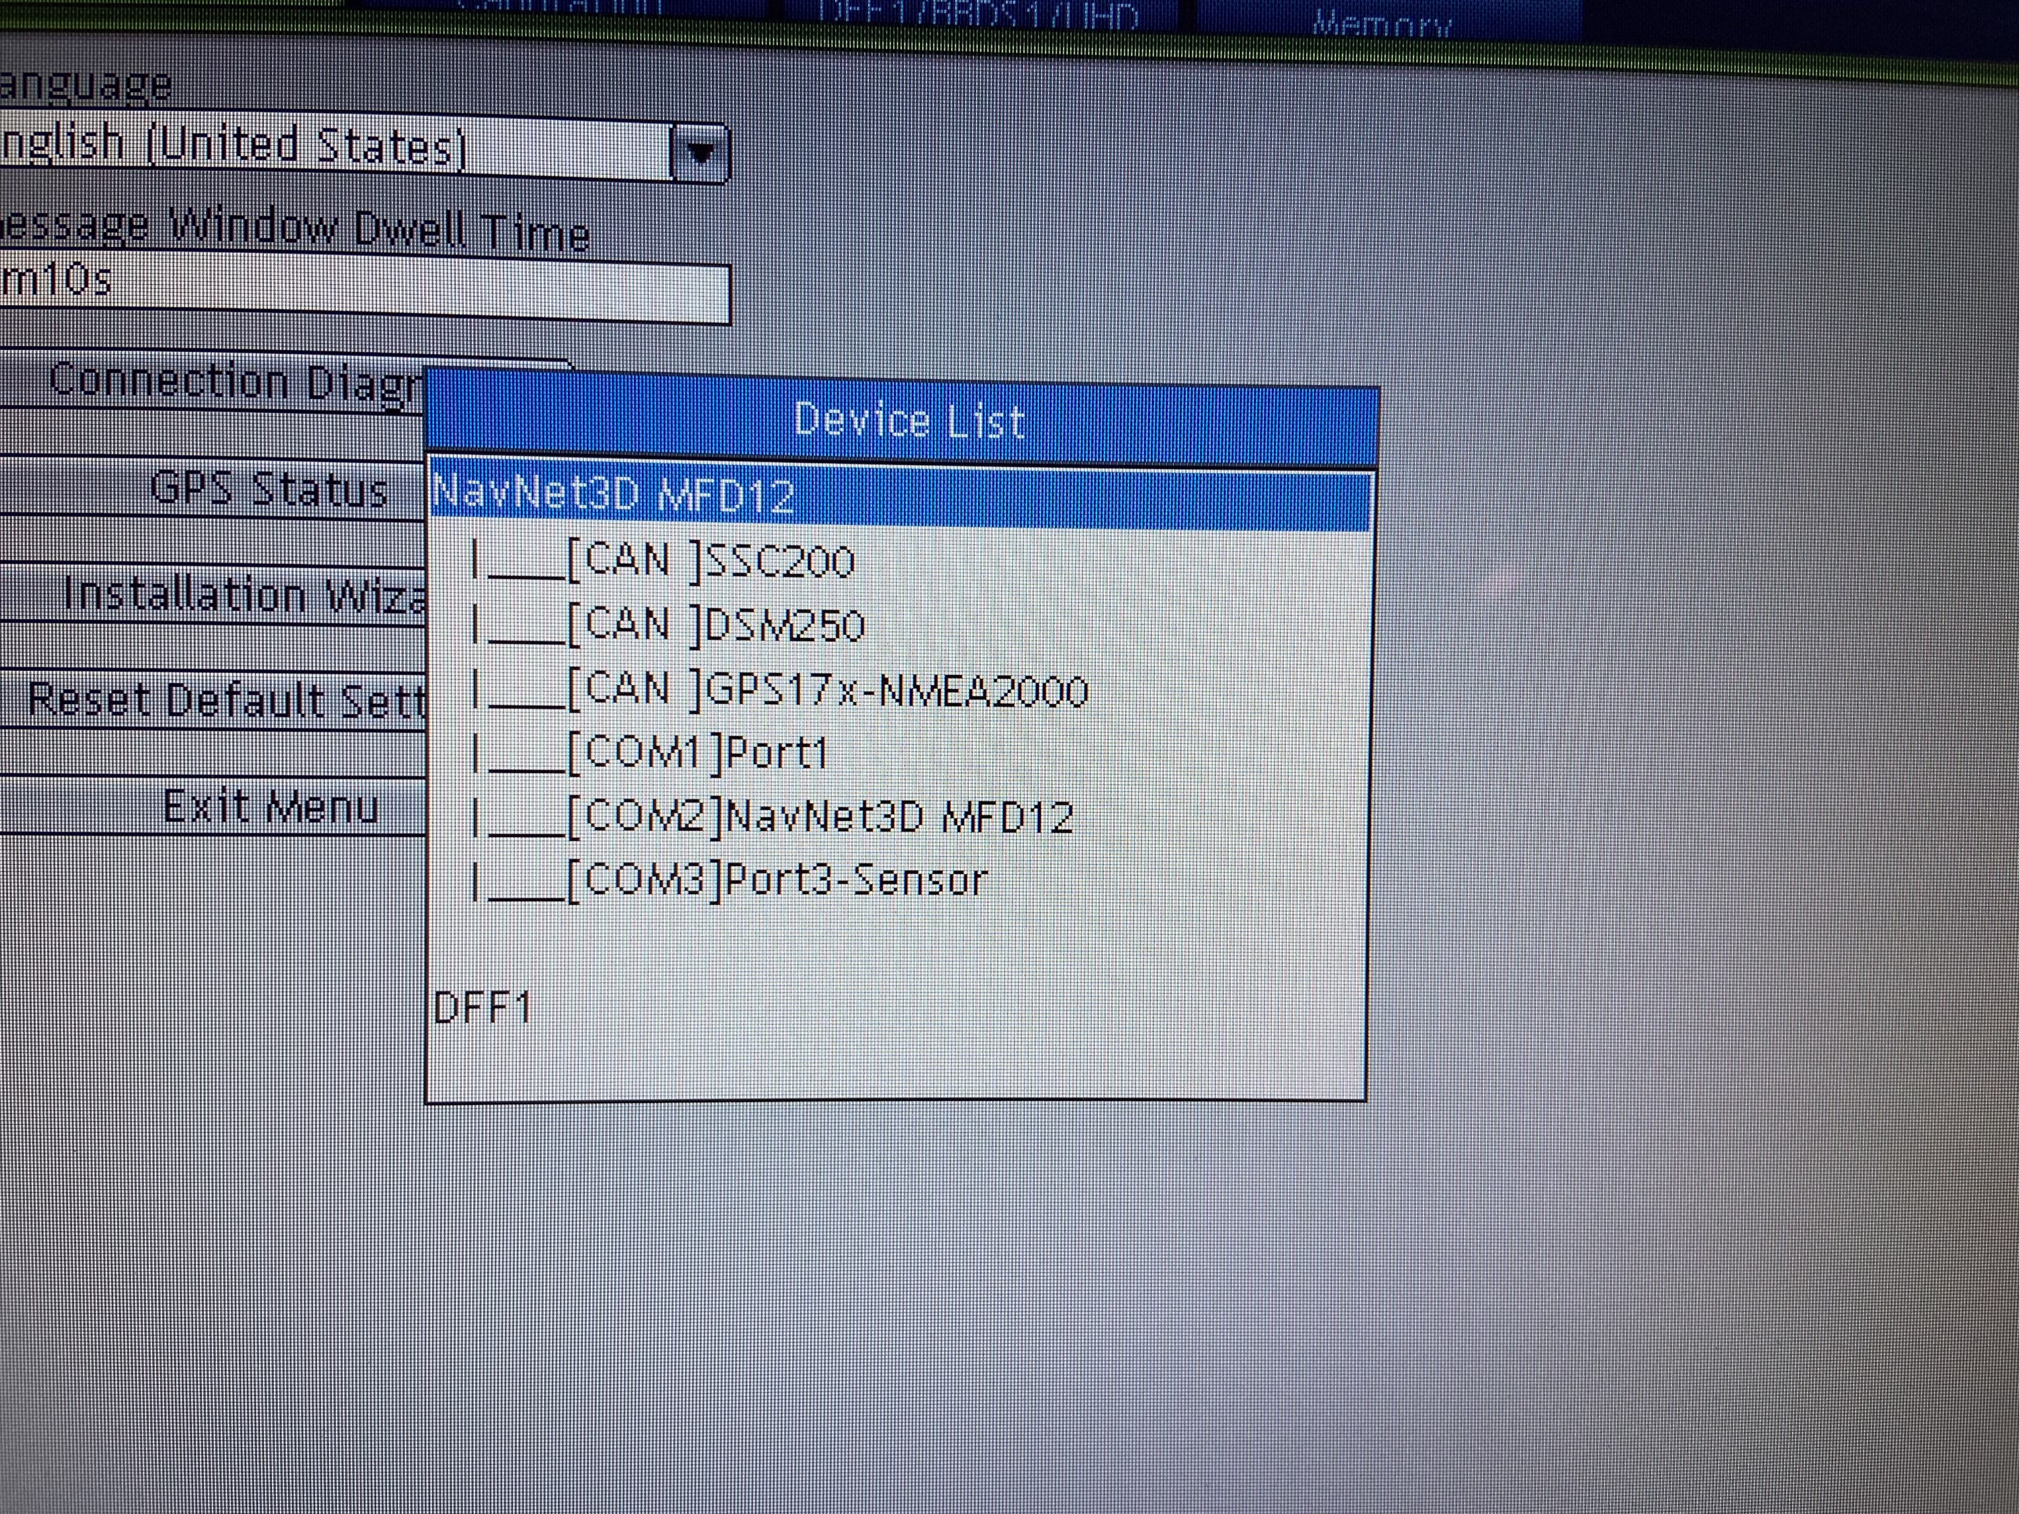Select NavNet3D MFD12 root device row
Image resolution: width=2019 pixels, height=1514 pixels.
900,495
